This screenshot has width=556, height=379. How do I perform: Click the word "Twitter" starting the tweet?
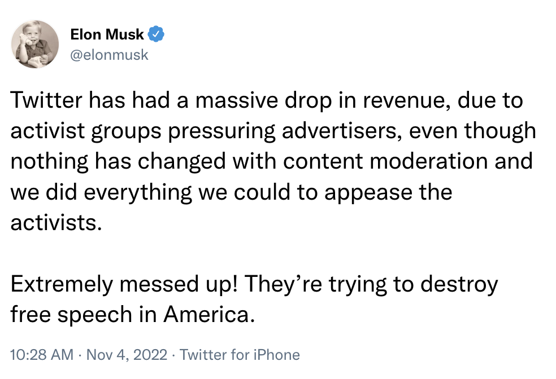click(x=46, y=102)
